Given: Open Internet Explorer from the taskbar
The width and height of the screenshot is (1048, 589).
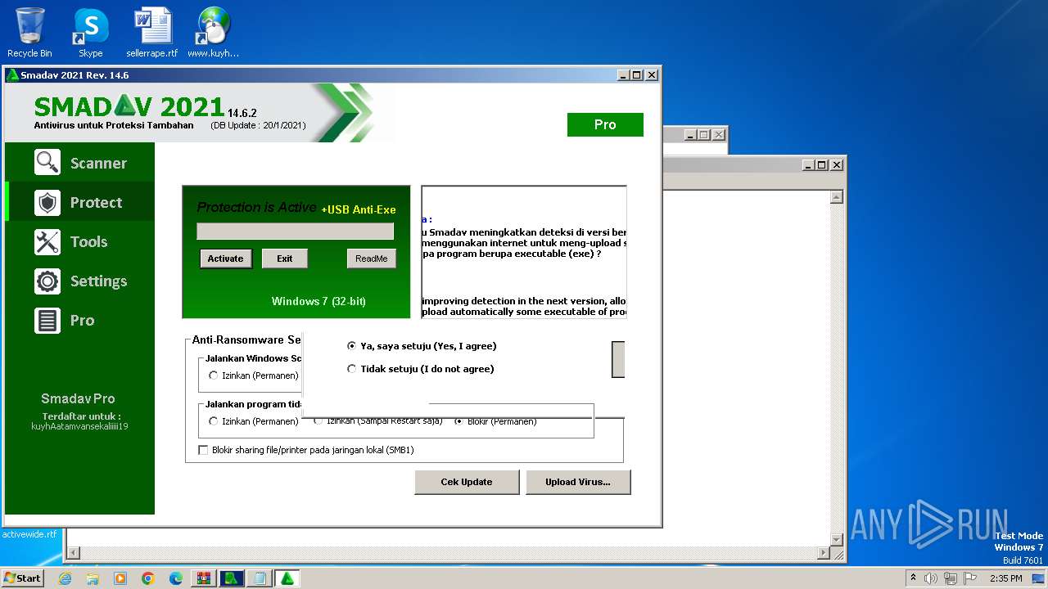Looking at the screenshot, I should 65,578.
